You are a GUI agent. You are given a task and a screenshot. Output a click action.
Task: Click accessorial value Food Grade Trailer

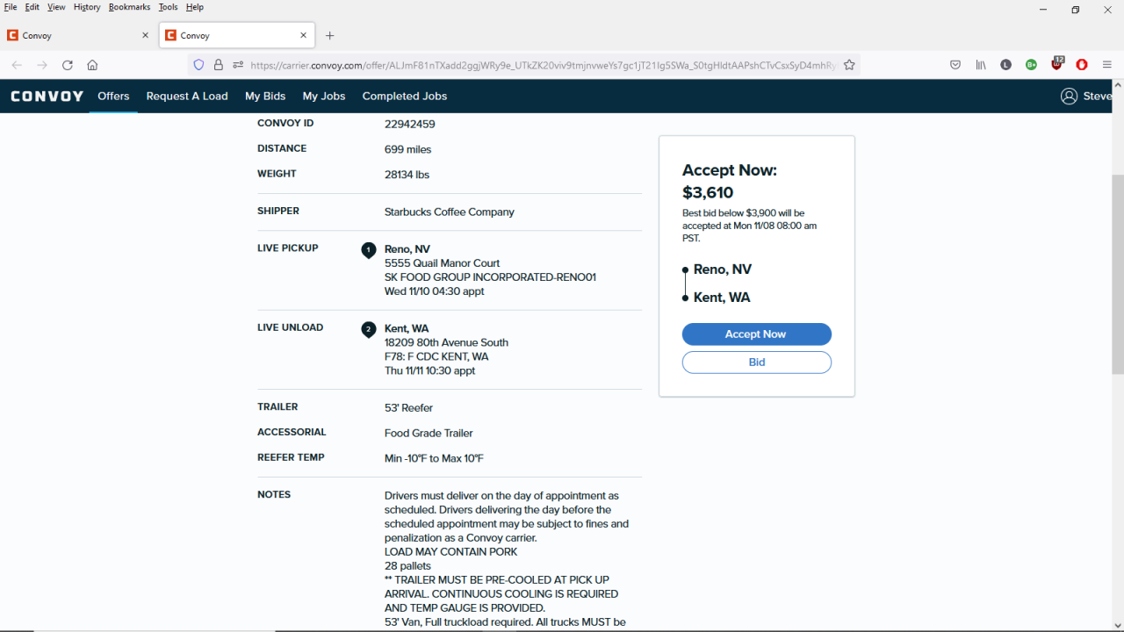[x=429, y=434]
